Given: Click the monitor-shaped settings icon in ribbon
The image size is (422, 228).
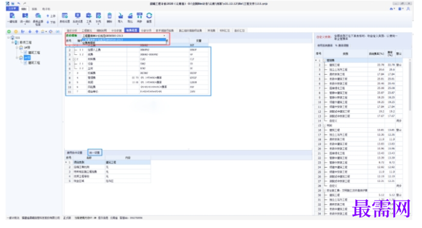Looking at the screenshot, I should [78, 16].
